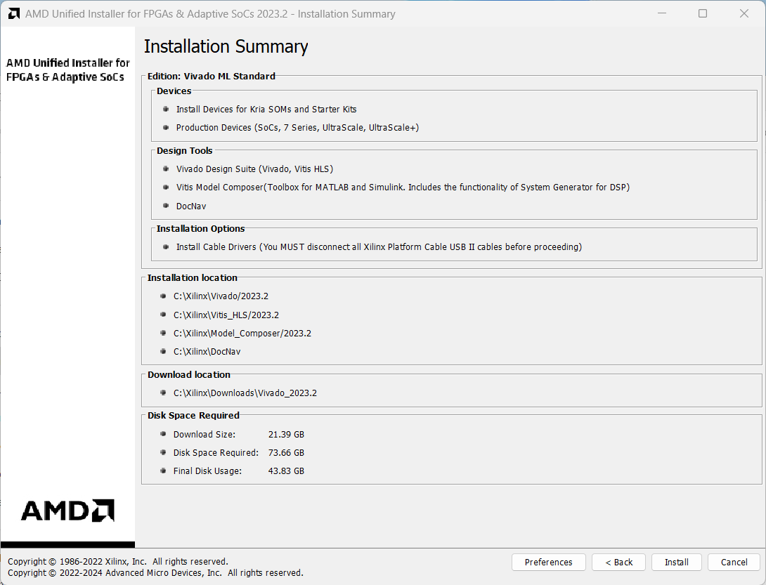Click bullet beside Production Devices entry
Viewport: 766px width, 585px height.
tap(166, 127)
